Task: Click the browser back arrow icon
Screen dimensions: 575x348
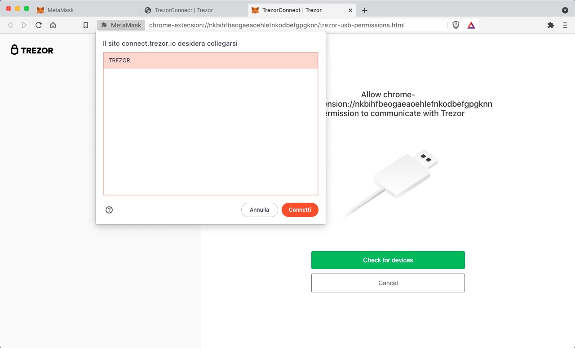Action: point(10,25)
